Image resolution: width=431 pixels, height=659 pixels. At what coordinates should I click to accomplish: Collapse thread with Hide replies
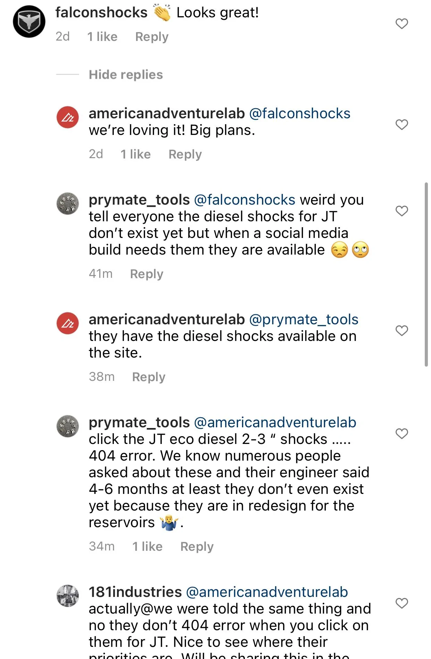(126, 75)
